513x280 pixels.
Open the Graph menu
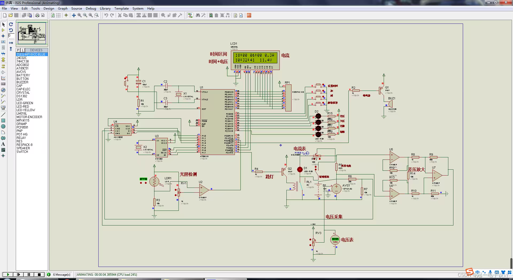(63, 8)
